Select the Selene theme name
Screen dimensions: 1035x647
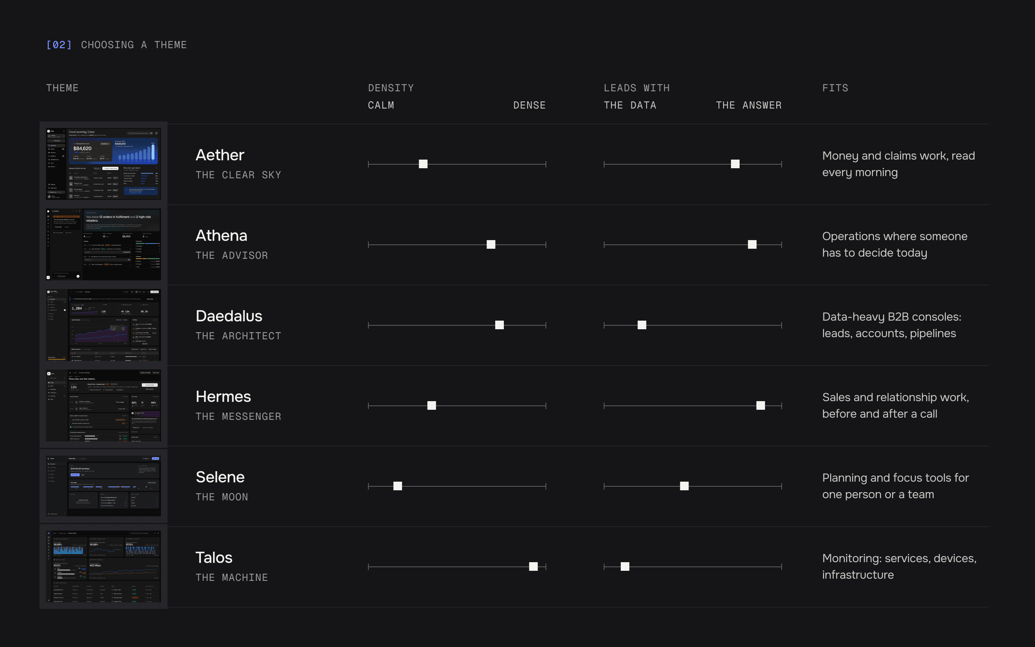pos(220,477)
